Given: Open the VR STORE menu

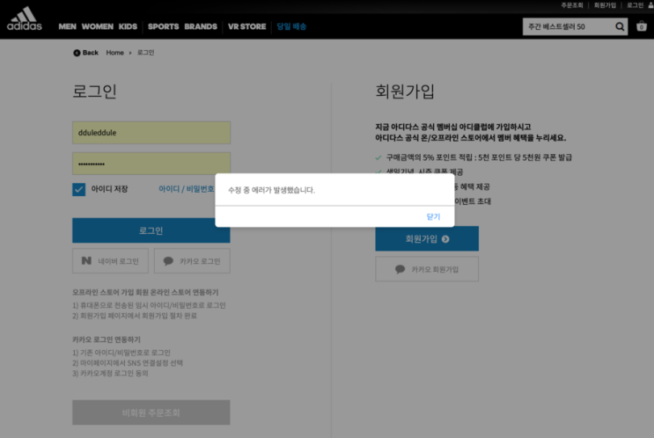Looking at the screenshot, I should [246, 26].
